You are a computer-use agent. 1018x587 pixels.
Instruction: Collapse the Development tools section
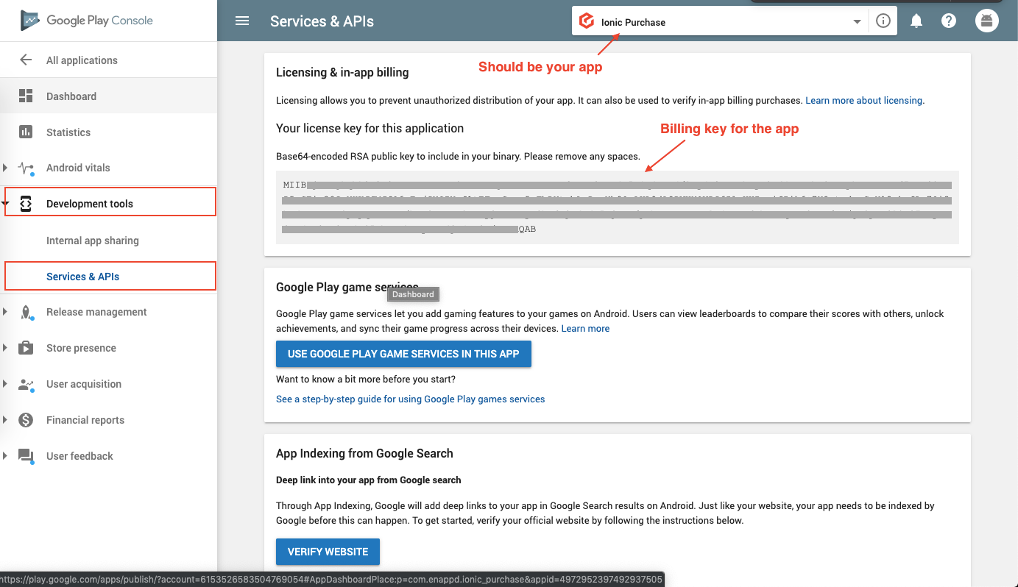point(5,204)
